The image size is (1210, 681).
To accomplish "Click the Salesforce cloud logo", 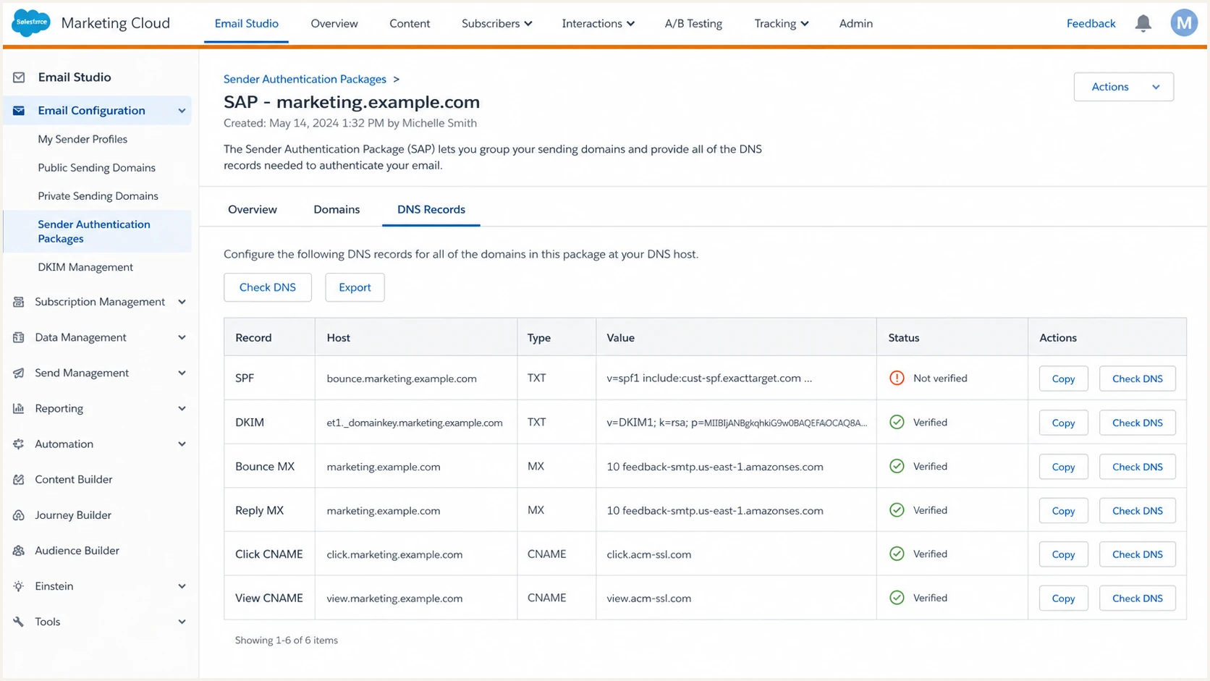I will tap(31, 22).
